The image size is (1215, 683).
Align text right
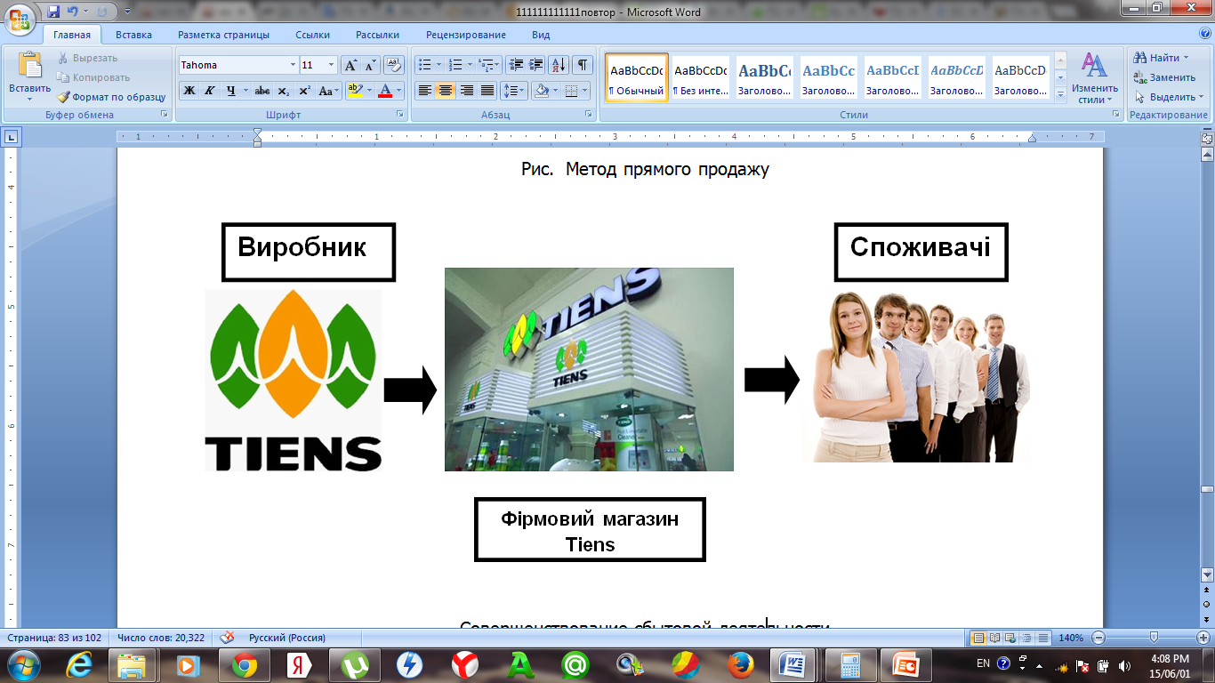466,91
